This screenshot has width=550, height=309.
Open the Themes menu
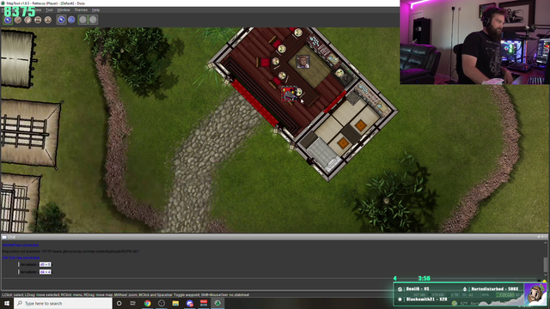[x=81, y=10]
